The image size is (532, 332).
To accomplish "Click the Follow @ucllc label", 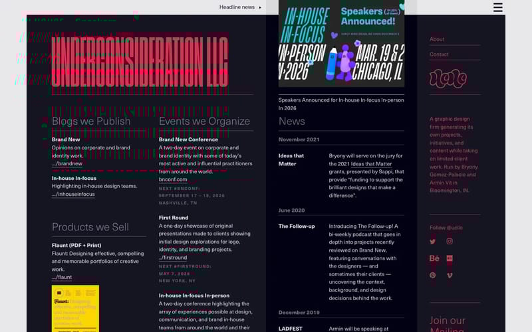I will pyautogui.click(x=446, y=228).
